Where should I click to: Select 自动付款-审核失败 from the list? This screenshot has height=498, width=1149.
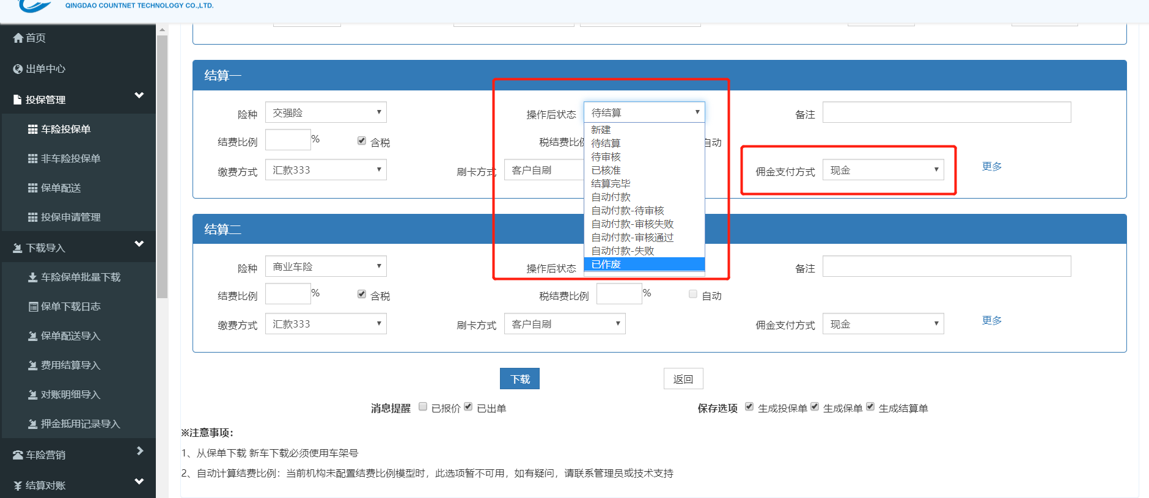(x=644, y=224)
